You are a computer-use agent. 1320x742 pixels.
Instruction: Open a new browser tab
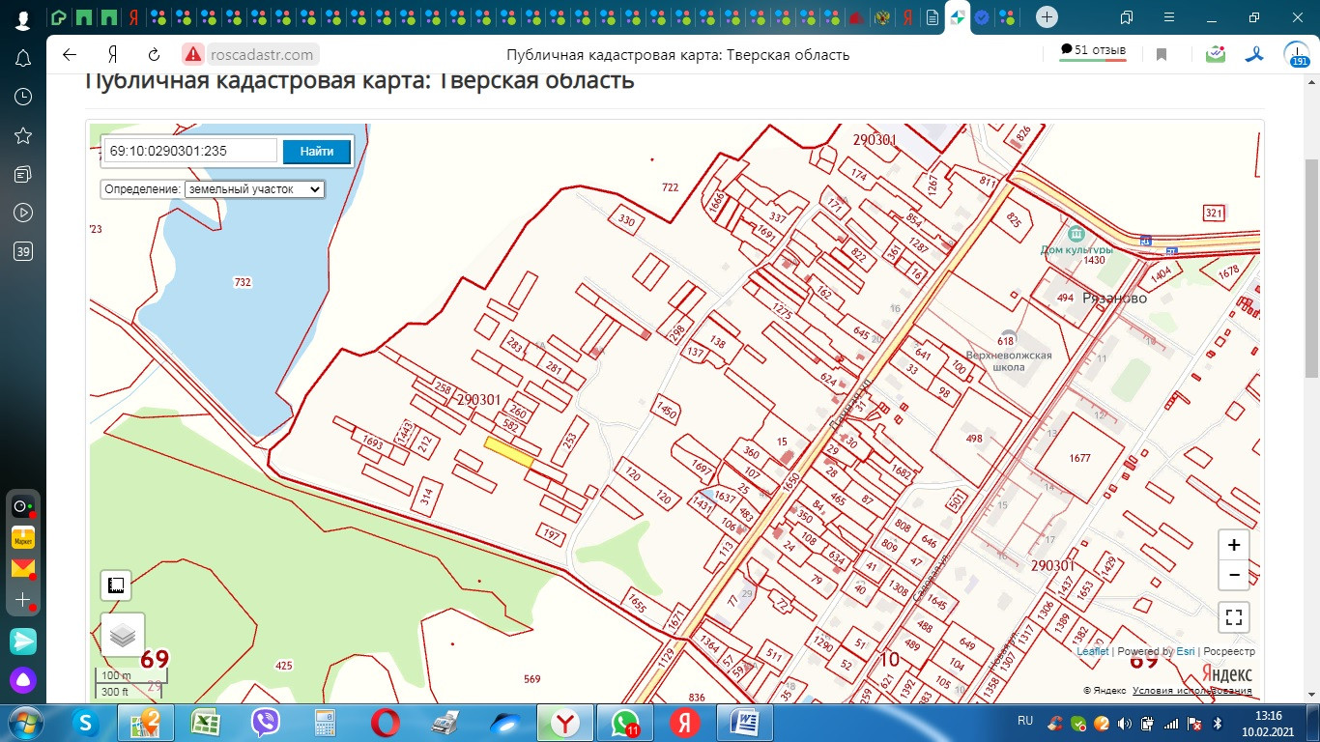pyautogui.click(x=1047, y=17)
